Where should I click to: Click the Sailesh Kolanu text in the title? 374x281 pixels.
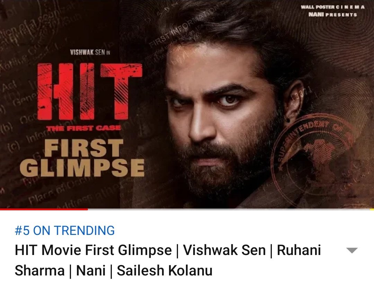164,271
